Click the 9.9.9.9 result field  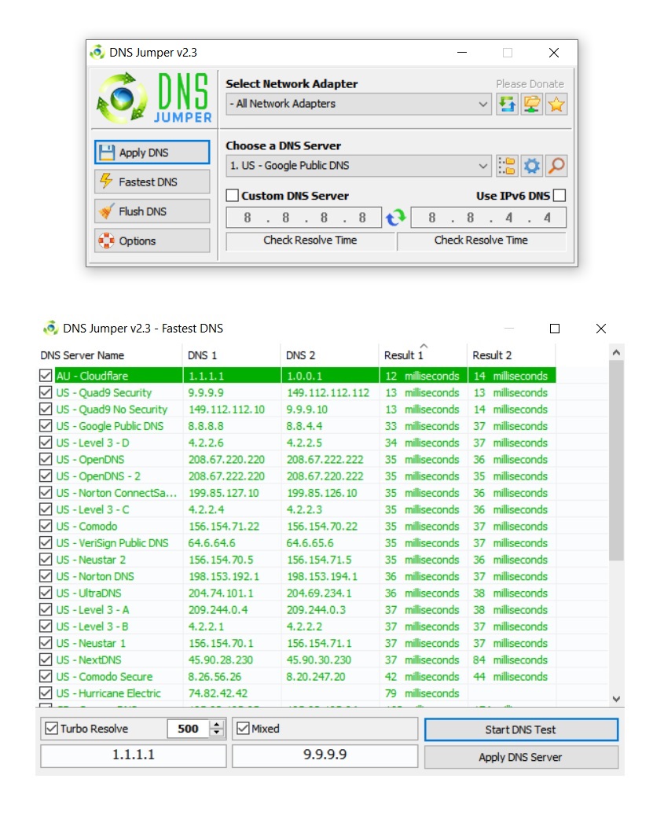(325, 755)
